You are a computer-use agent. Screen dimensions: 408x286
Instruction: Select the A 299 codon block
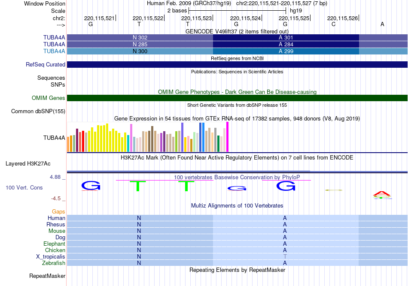click(286, 51)
